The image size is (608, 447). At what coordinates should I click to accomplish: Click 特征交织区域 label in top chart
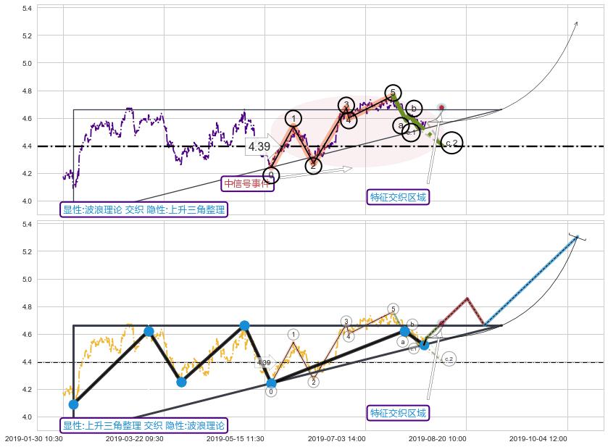399,196
